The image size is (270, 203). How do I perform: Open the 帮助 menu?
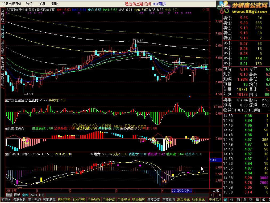(x=55, y=4)
